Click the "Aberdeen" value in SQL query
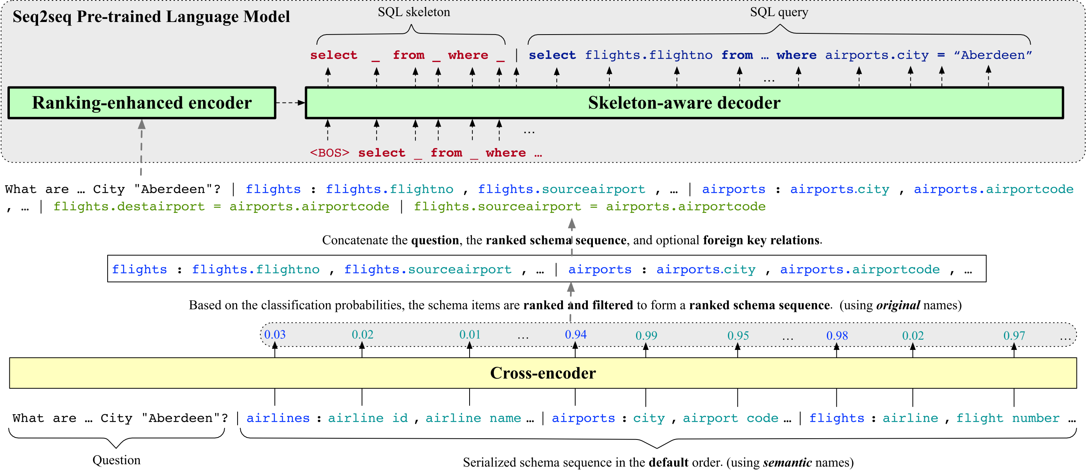Image resolution: width=1086 pixels, height=476 pixels. pos(993,55)
